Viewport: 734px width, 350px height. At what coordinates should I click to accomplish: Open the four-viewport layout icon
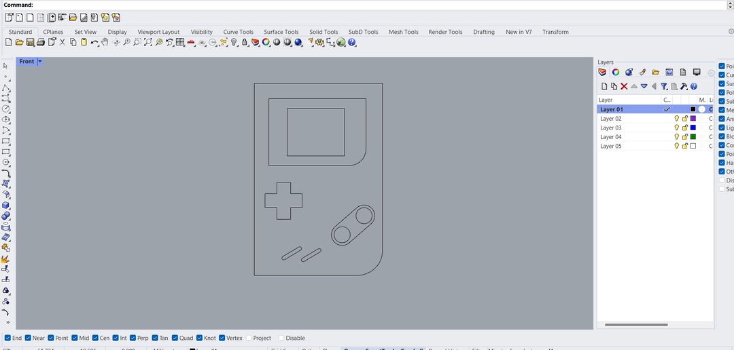(180, 43)
